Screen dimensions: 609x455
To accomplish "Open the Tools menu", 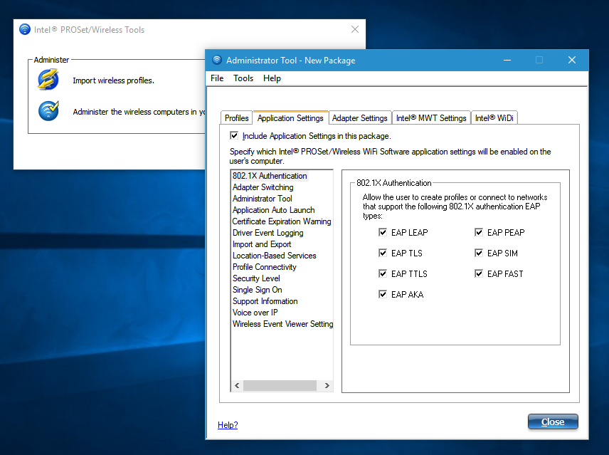I will (x=243, y=78).
